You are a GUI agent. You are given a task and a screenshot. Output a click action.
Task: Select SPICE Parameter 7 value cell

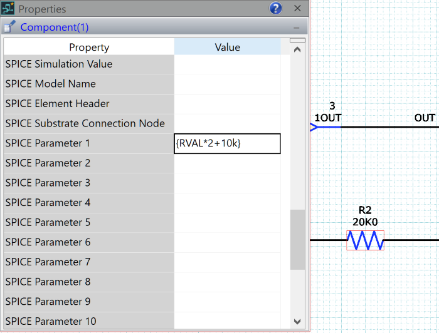tap(227, 262)
